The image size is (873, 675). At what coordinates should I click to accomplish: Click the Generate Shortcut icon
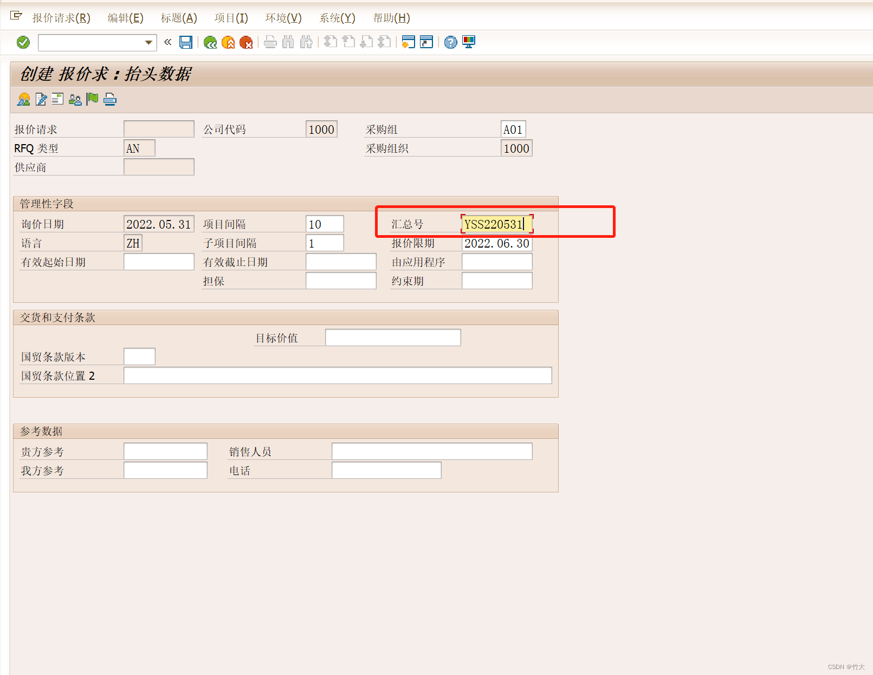426,42
